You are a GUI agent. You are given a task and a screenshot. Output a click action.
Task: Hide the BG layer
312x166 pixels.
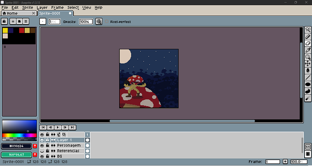coord(42,156)
